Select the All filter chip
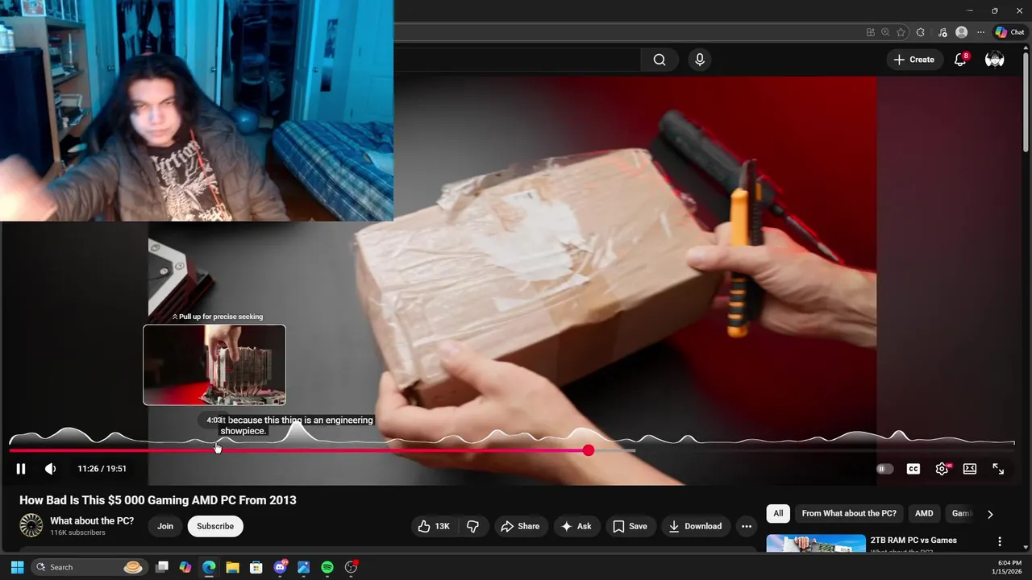Image resolution: width=1032 pixels, height=580 pixels. (x=778, y=513)
